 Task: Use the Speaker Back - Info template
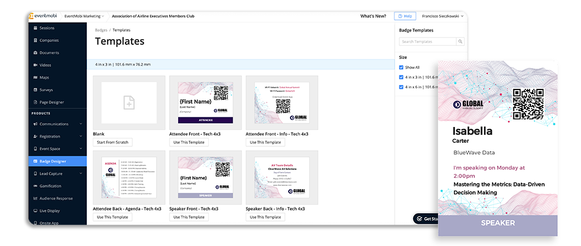(266, 217)
